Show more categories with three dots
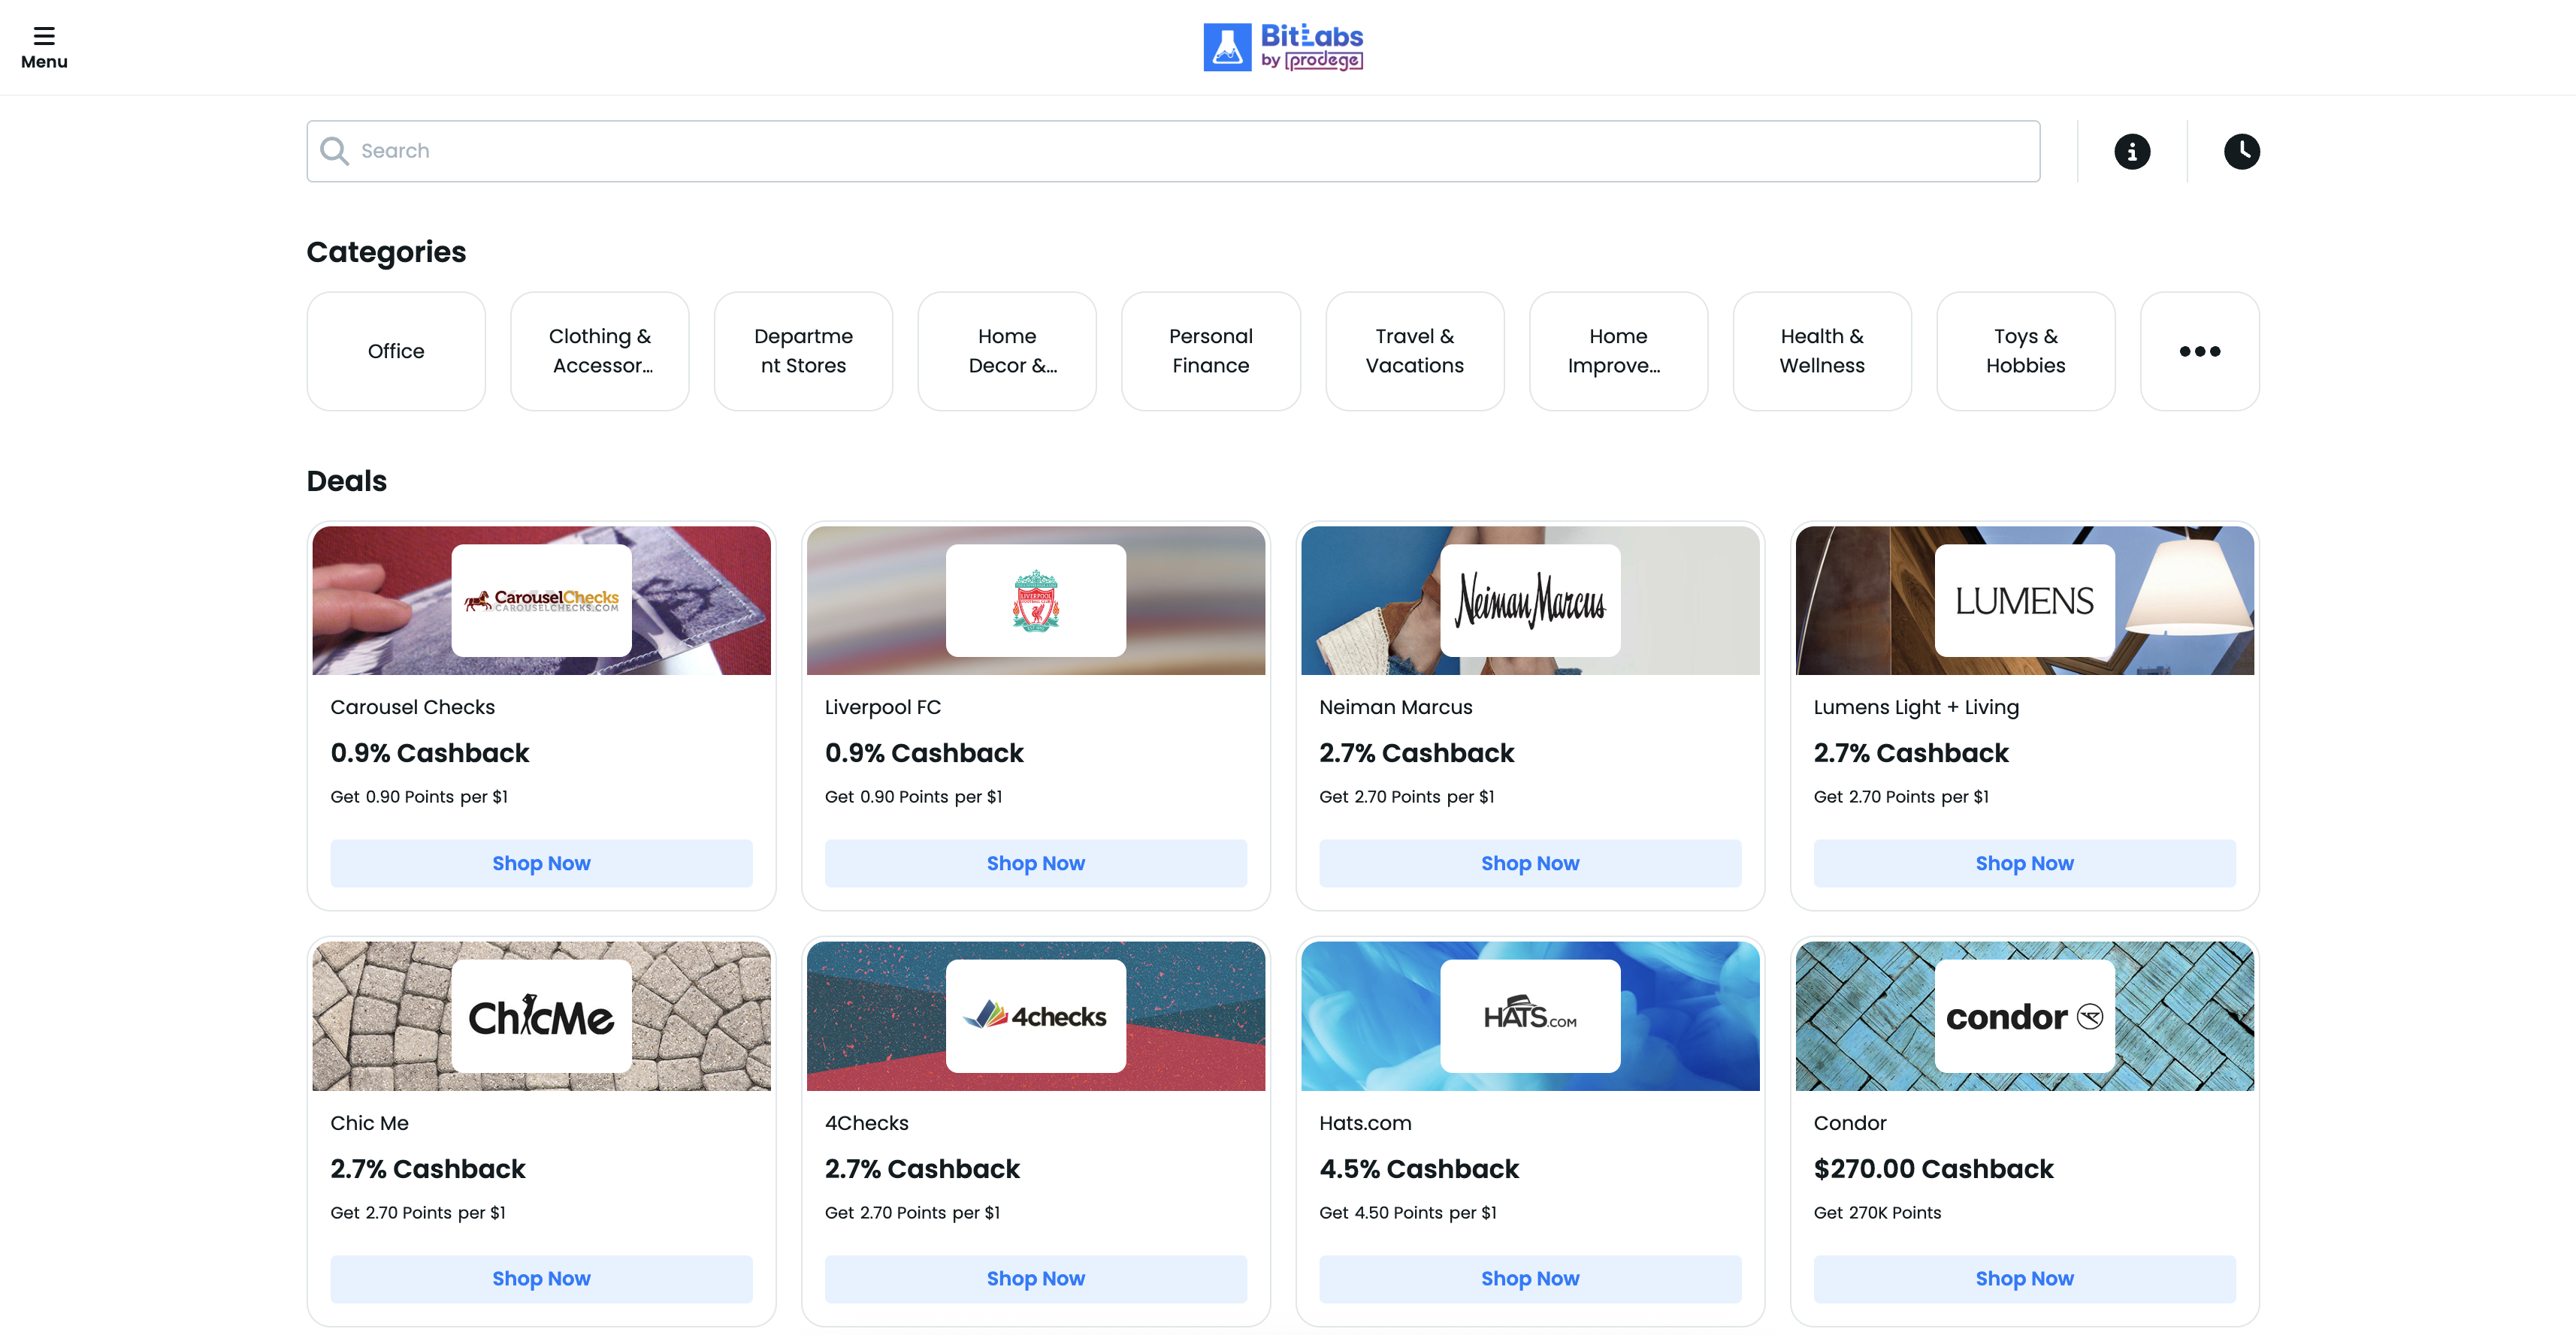This screenshot has height=1335, width=2576. (2199, 351)
